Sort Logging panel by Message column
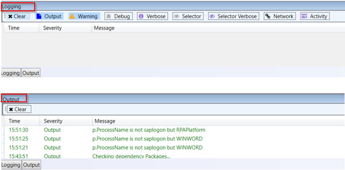345x170 pixels. (219, 28)
